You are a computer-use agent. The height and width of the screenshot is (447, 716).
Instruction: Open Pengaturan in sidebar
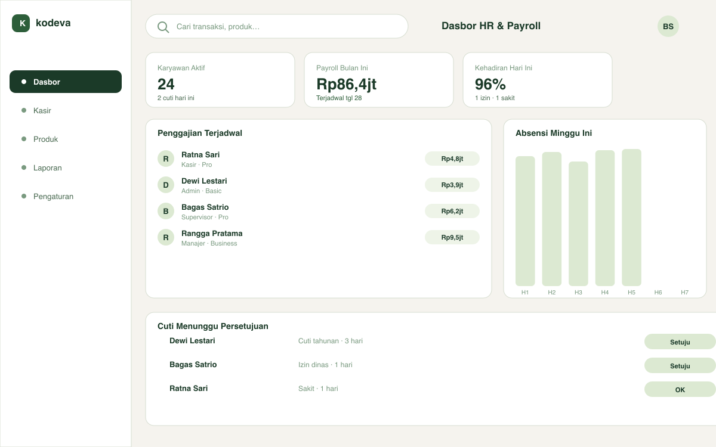[x=66, y=196]
